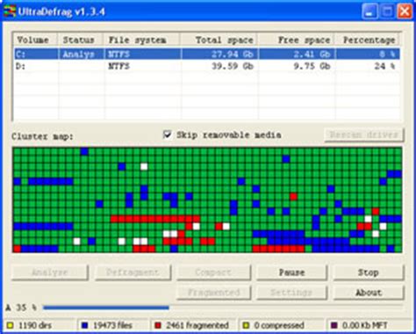
Task: Click the greyed Fragmented button
Action: [x=213, y=293]
